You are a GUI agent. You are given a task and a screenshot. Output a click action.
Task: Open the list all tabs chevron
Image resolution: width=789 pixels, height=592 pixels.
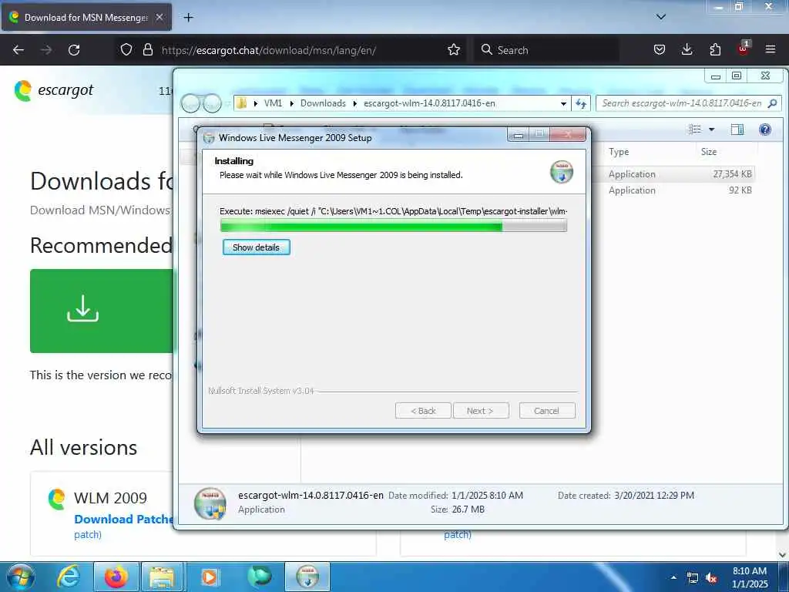[x=661, y=17]
